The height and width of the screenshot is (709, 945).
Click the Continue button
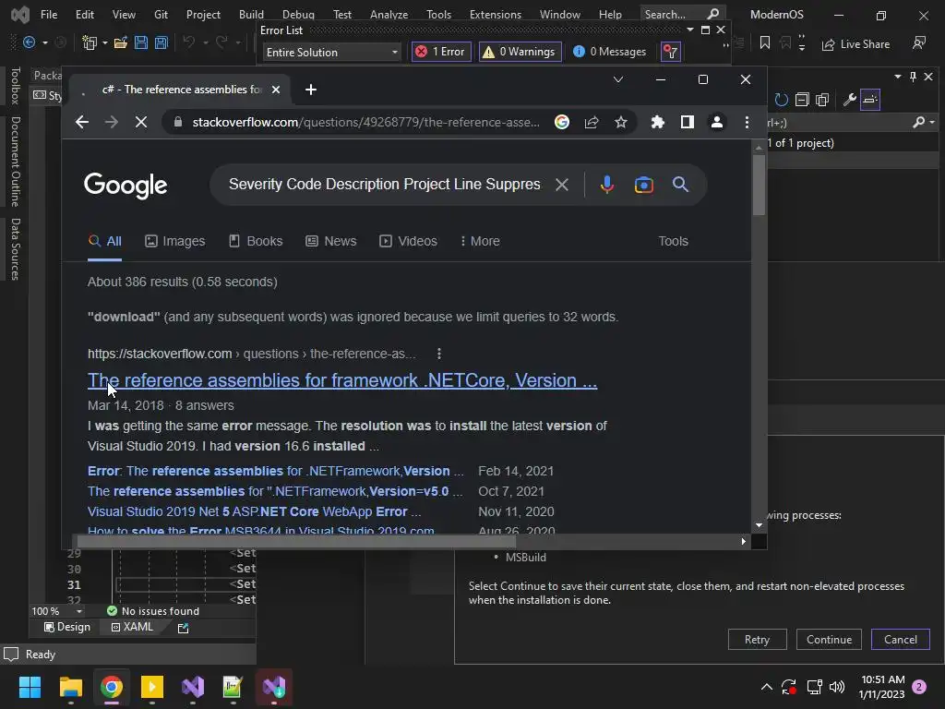[x=829, y=640]
